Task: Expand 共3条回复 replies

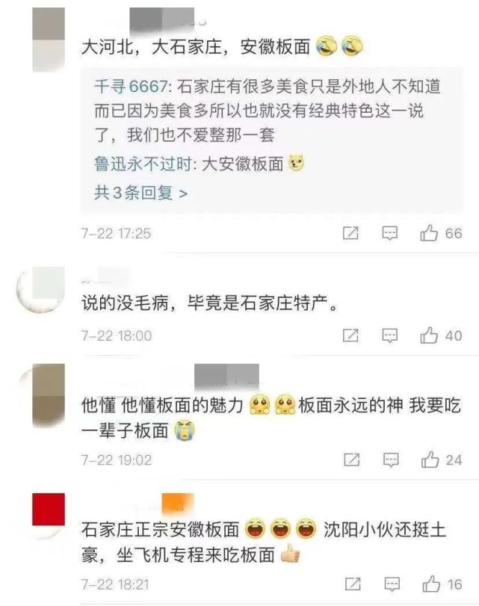Action: [x=140, y=193]
